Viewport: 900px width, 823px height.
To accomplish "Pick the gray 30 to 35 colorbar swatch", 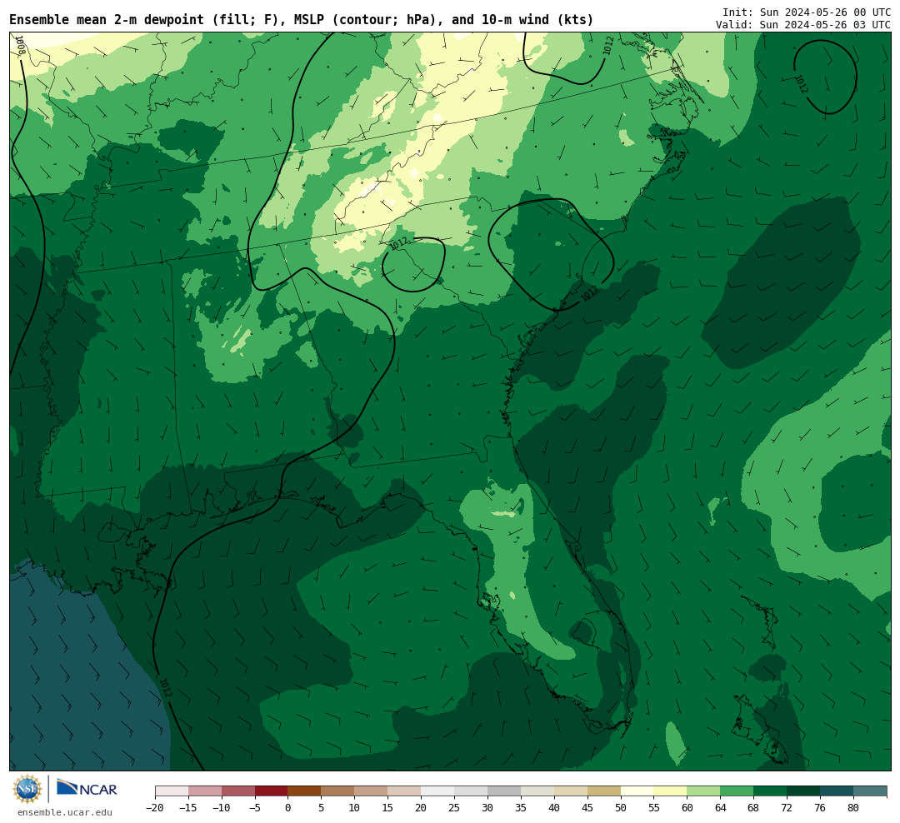I will 504,791.
